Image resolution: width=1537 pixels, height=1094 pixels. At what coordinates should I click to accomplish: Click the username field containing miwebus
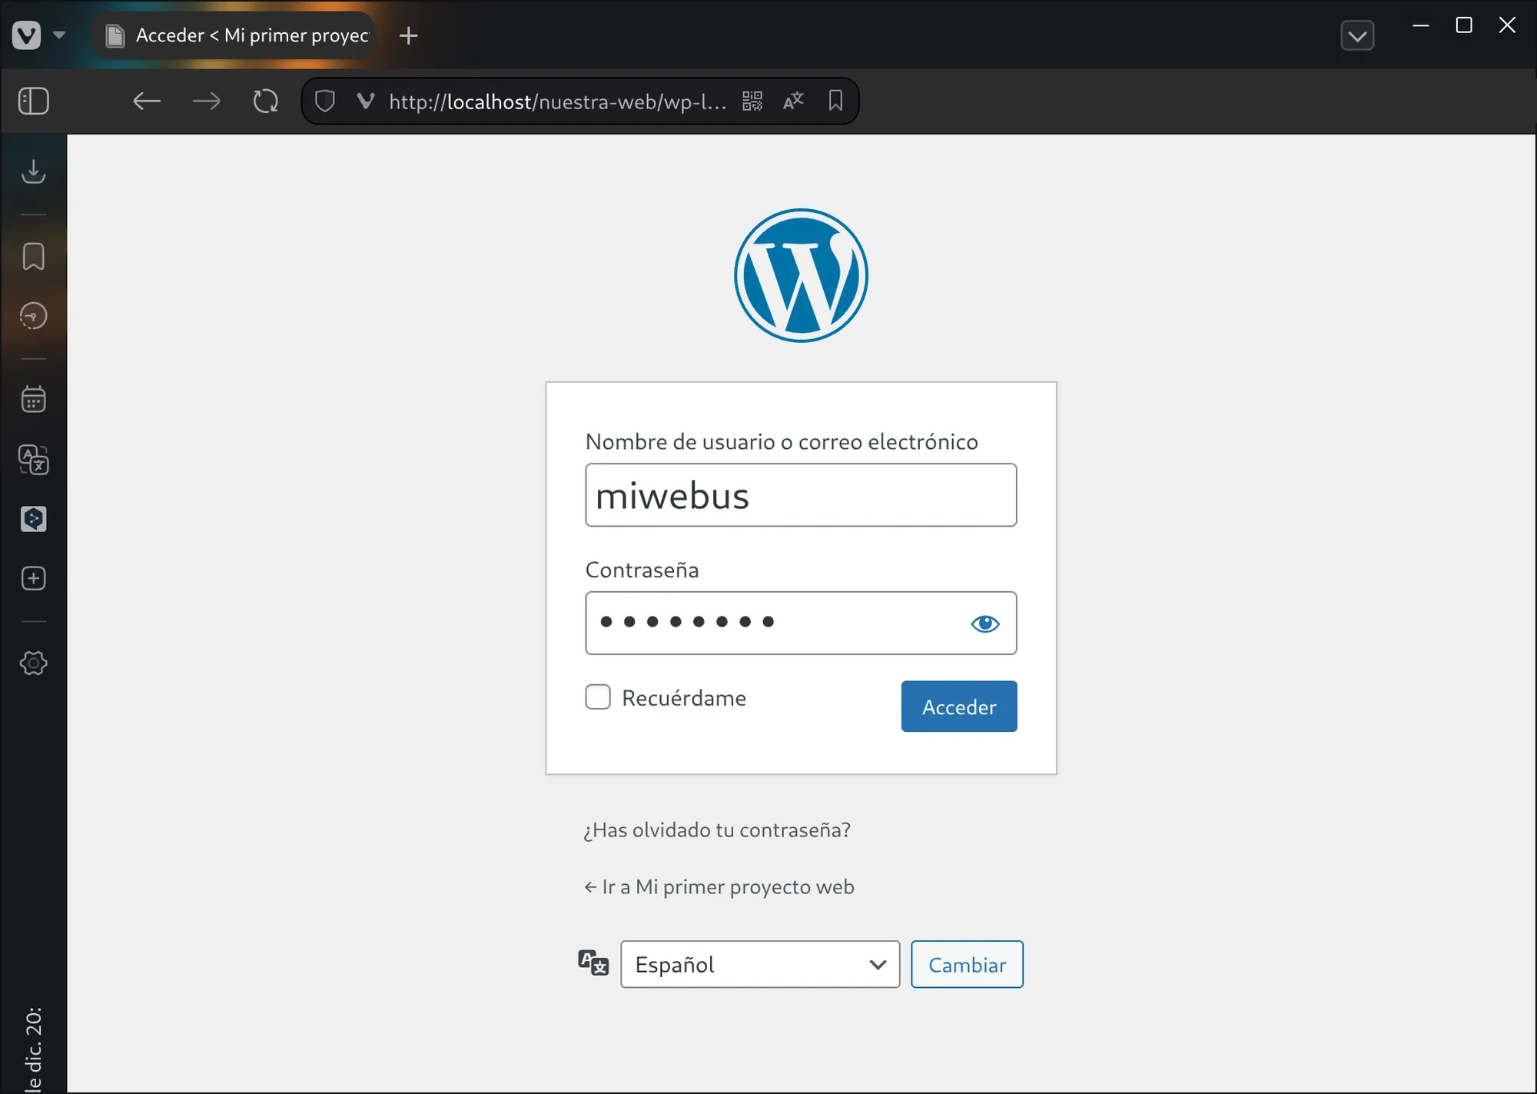(800, 495)
